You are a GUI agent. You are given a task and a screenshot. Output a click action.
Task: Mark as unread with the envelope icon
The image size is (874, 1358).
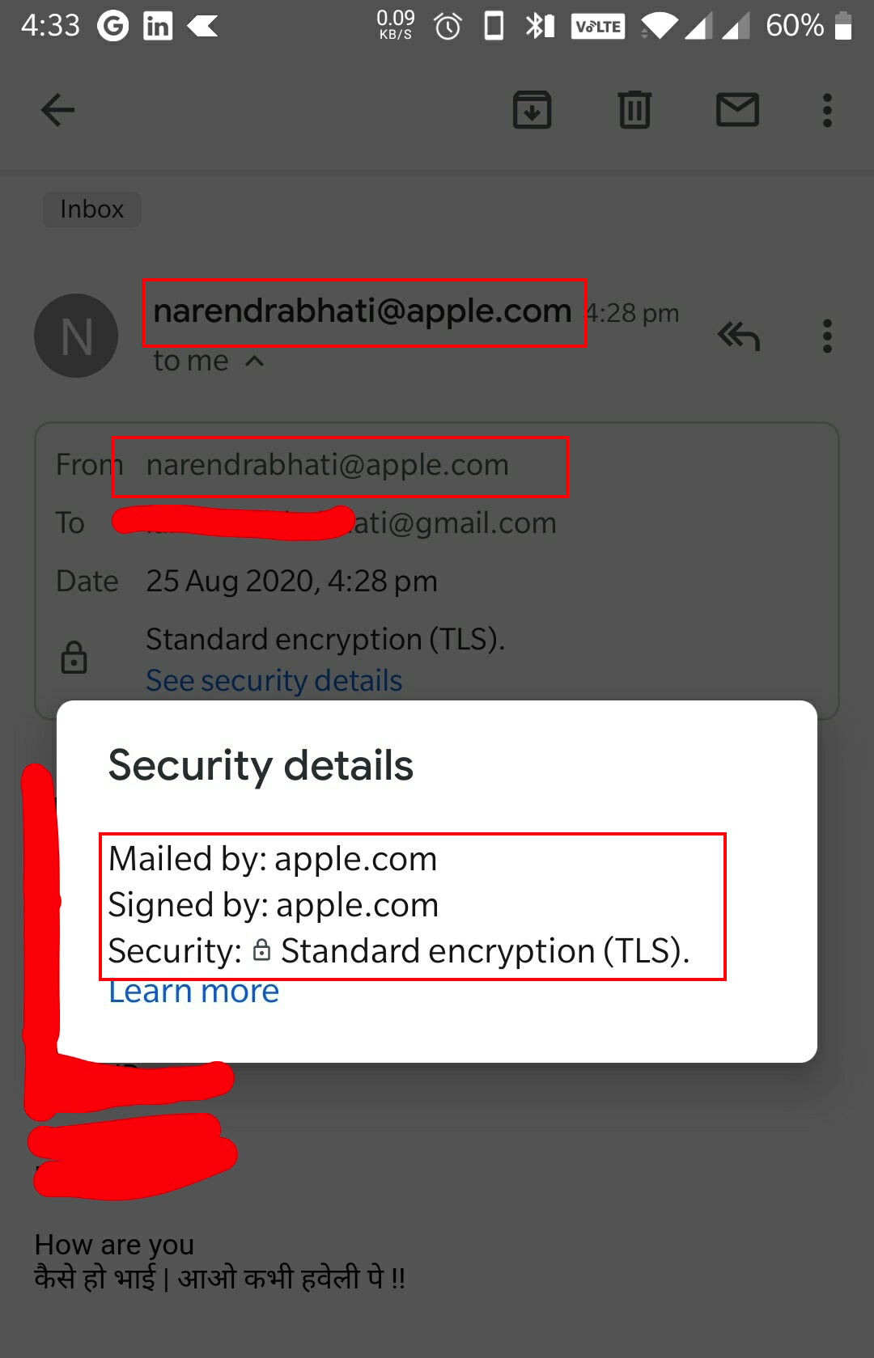coord(737,110)
